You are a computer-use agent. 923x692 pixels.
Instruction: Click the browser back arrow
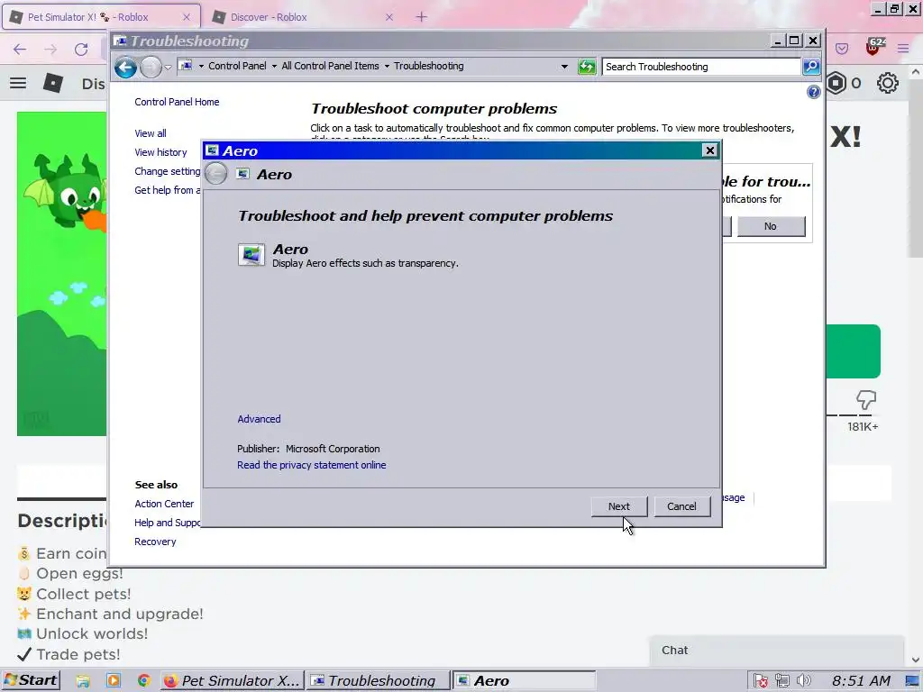click(20, 50)
